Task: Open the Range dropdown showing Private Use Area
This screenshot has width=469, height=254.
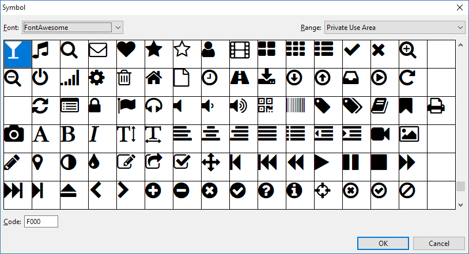Action: 395,28
